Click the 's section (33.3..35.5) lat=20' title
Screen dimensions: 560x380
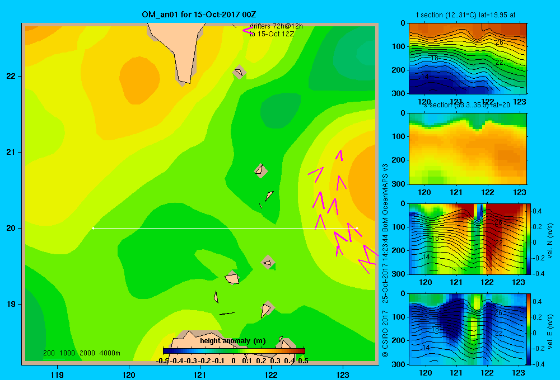tap(467, 105)
